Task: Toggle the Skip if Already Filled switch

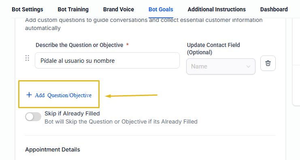Action: click(33, 117)
